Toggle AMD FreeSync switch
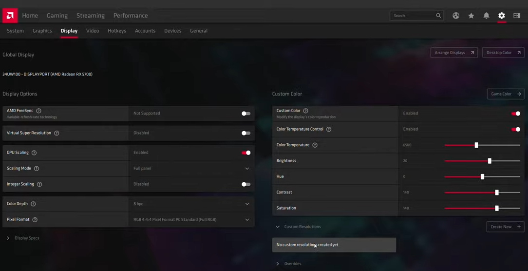The width and height of the screenshot is (528, 271). point(246,114)
